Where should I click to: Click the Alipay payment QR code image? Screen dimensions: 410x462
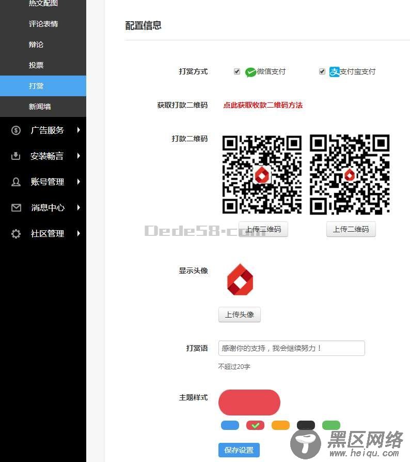[x=350, y=174]
